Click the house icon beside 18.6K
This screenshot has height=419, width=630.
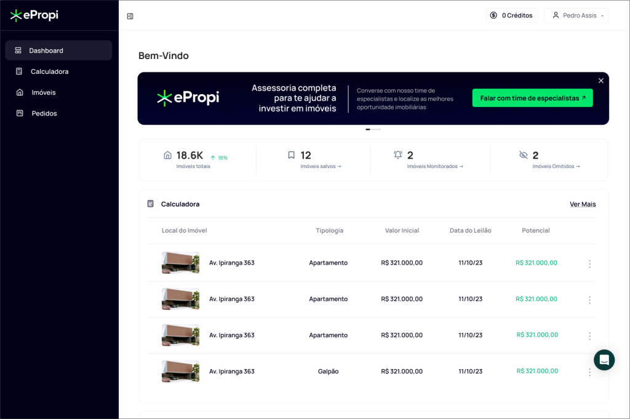pyautogui.click(x=167, y=155)
